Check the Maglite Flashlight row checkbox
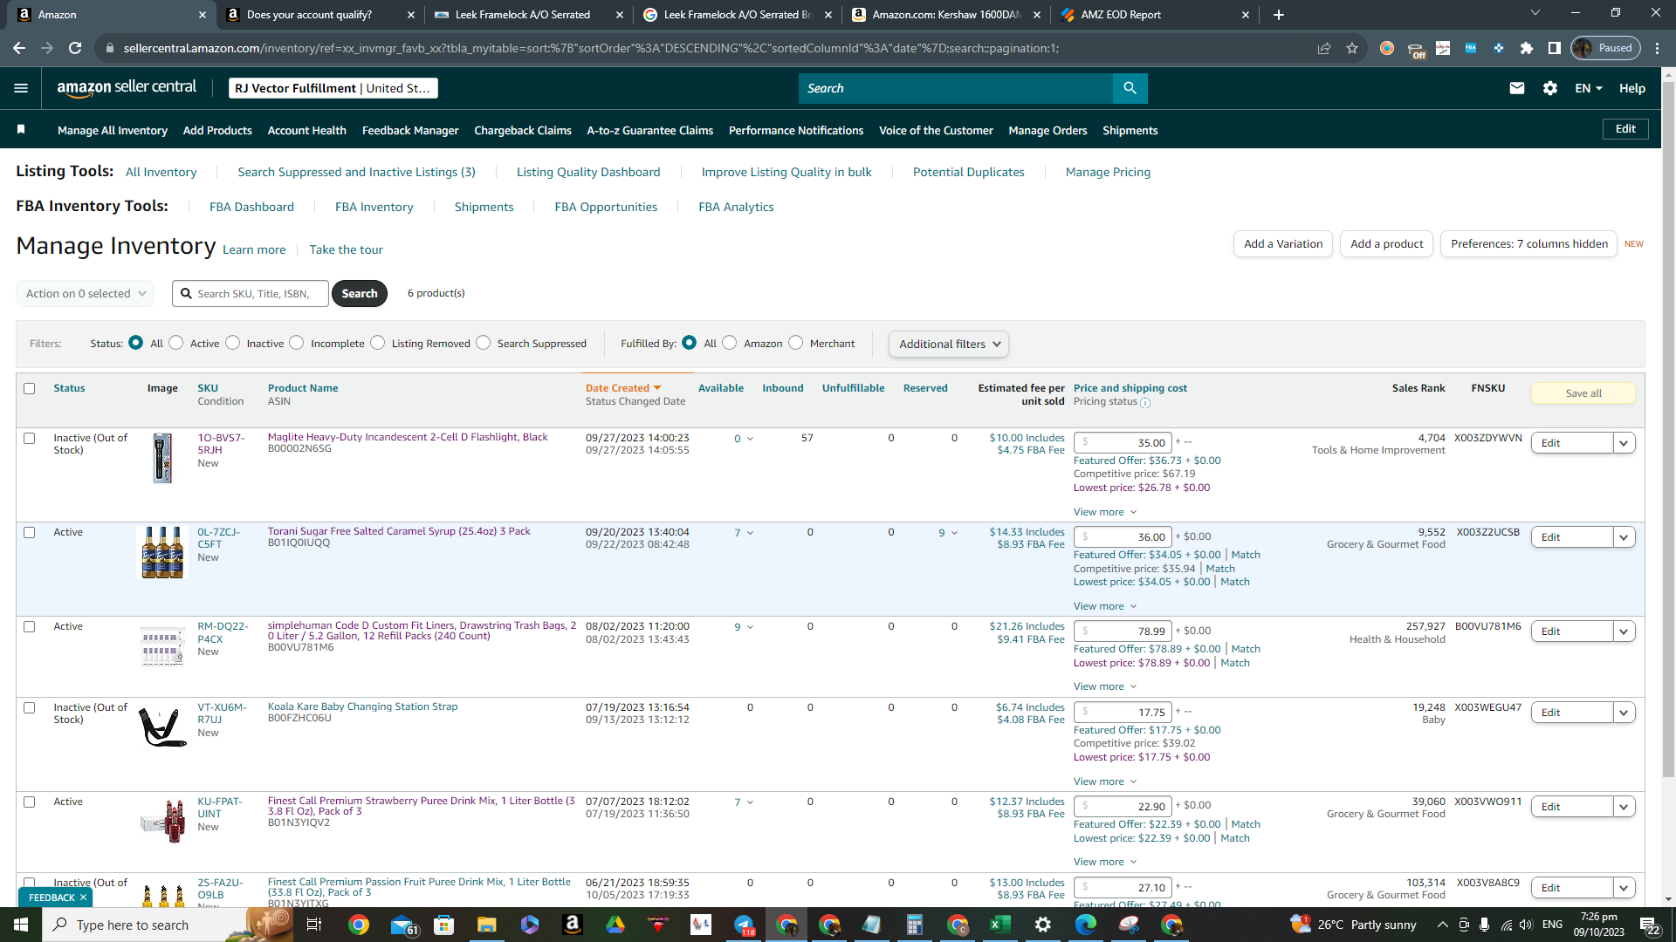The height and width of the screenshot is (942, 1676). point(30,438)
